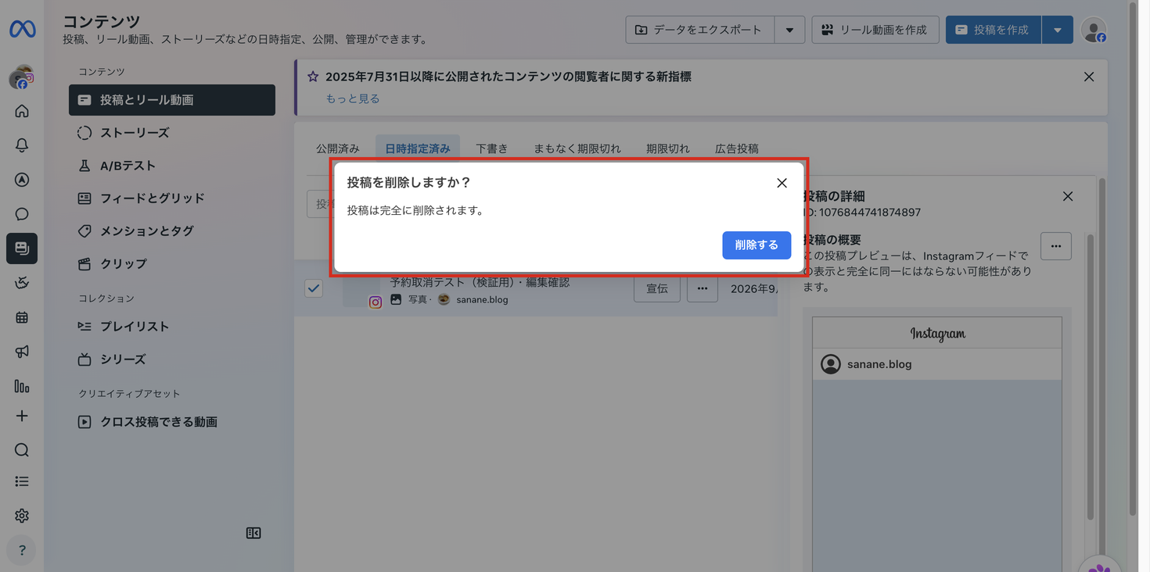The image size is (1150, 572).
Task: Close the delete confirmation dialog
Action: click(x=782, y=183)
